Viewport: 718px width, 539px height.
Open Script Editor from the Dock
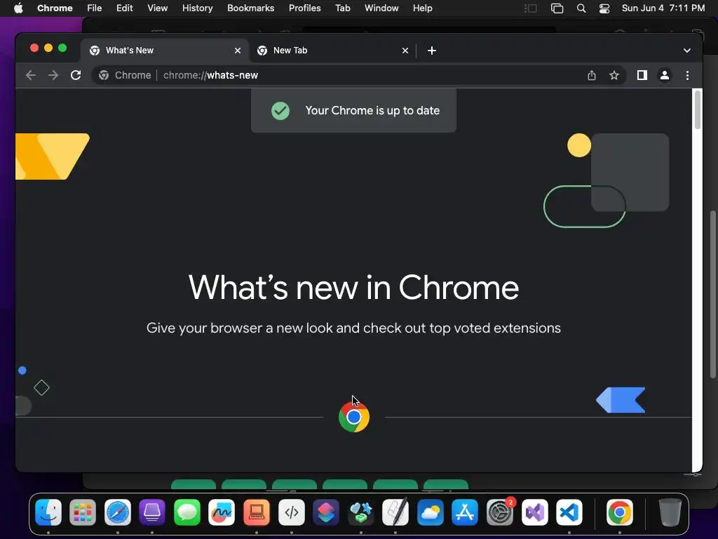coord(395,512)
